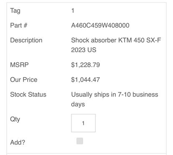Click 'Usually ships in 7-10 business' text
Screen dimensions: 173x155
pos(114,94)
